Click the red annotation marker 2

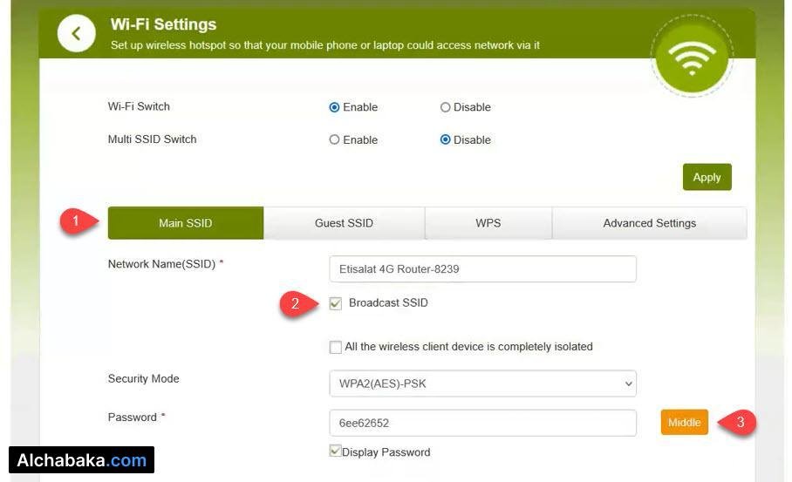(x=297, y=303)
